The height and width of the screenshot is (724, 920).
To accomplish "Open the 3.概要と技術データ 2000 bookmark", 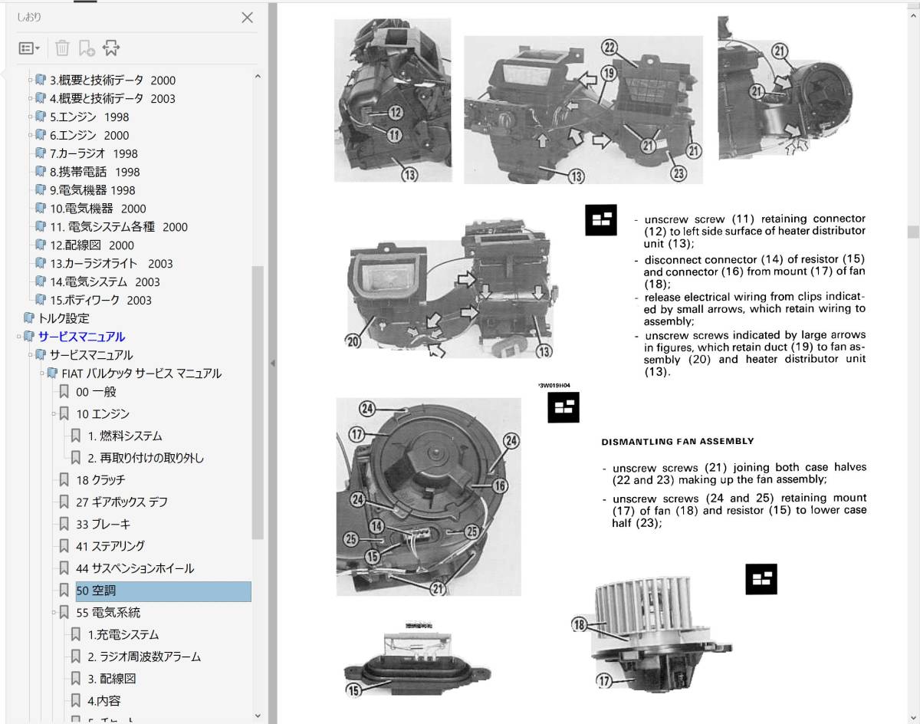I will click(x=113, y=80).
